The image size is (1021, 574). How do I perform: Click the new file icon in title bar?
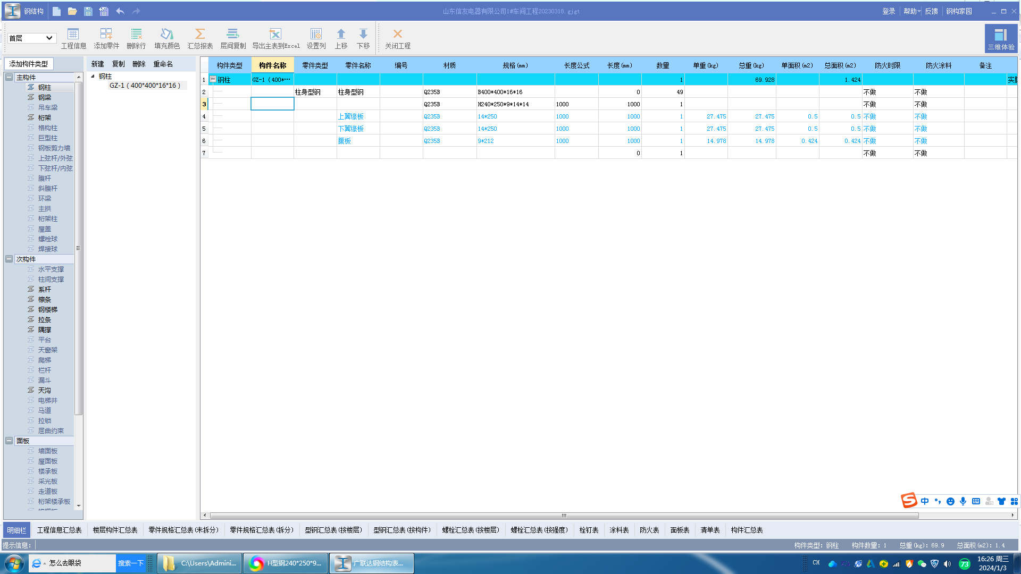click(57, 11)
